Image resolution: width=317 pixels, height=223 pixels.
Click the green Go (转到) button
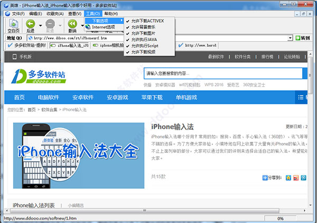pos(303,38)
